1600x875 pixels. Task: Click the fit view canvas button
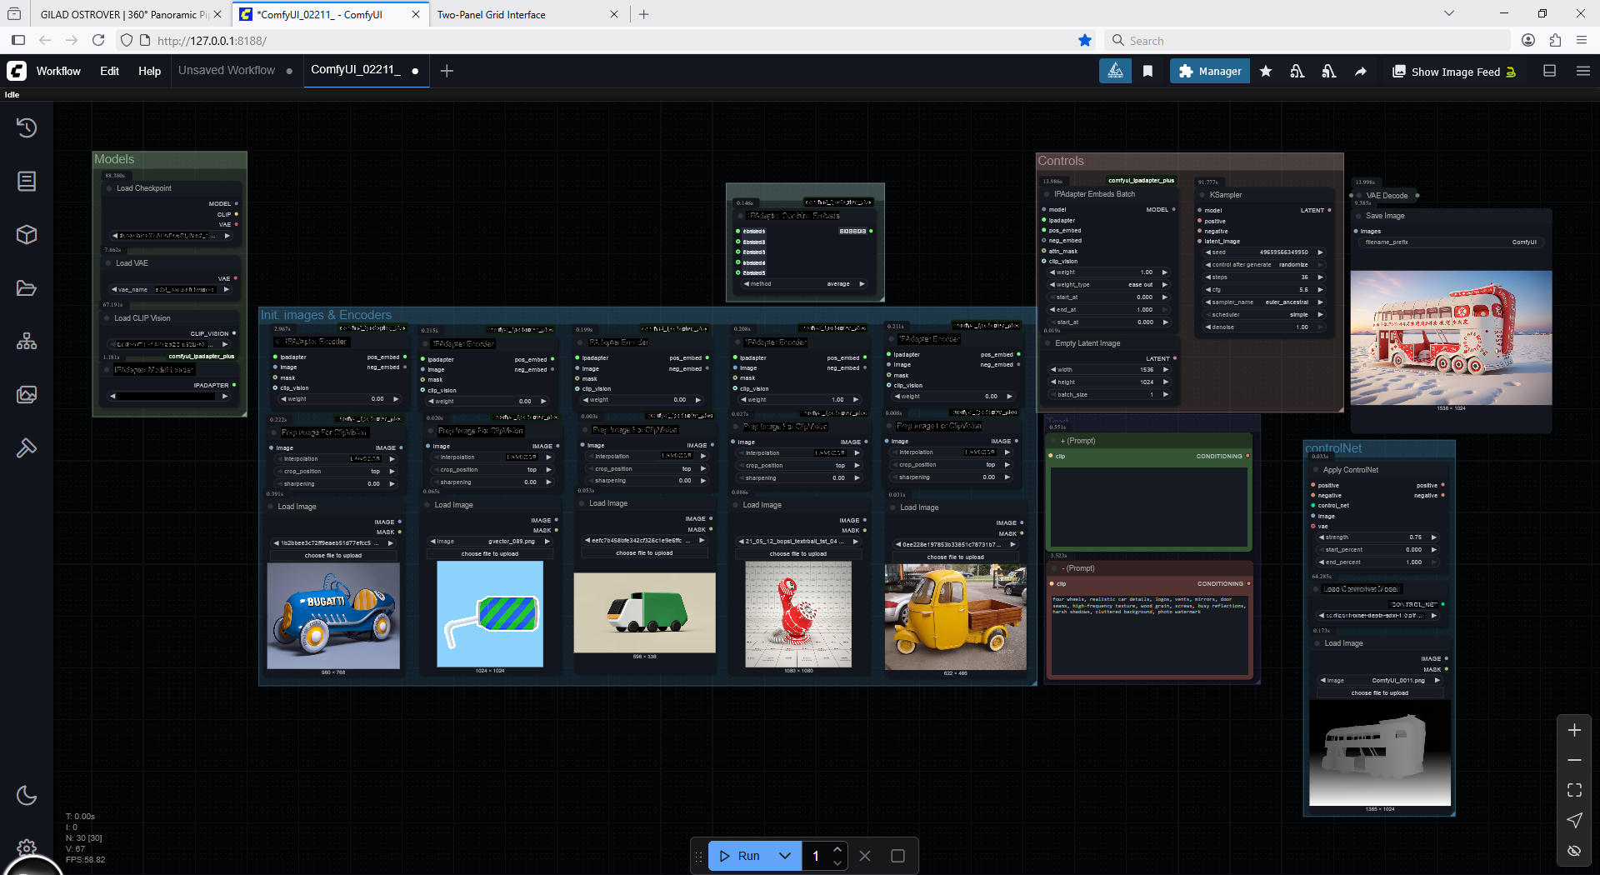(x=1574, y=790)
